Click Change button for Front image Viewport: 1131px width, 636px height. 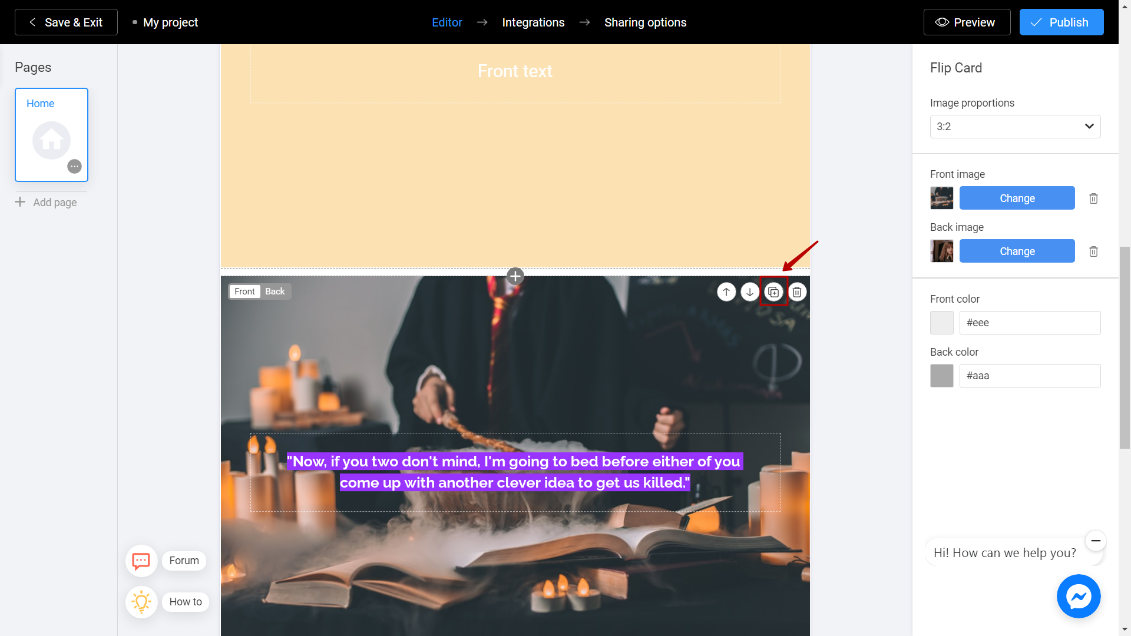pyautogui.click(x=1017, y=198)
